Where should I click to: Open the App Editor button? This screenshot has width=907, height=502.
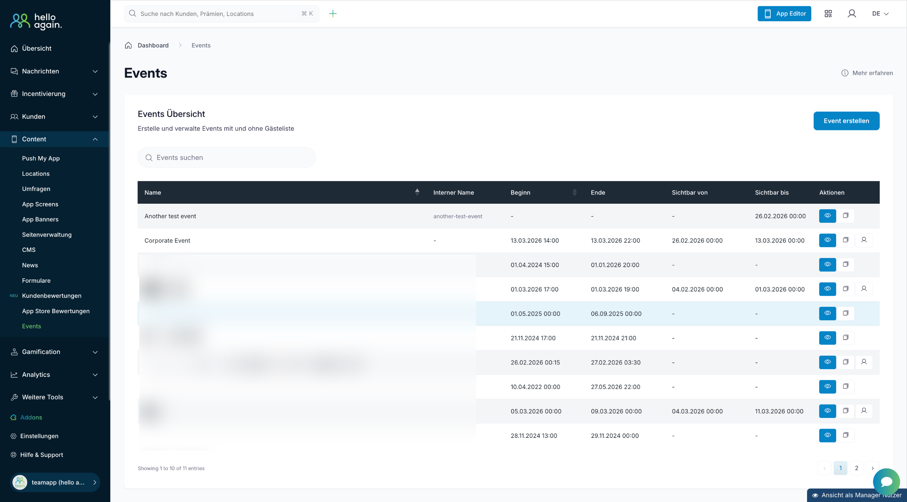click(784, 13)
